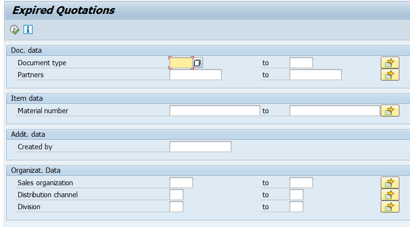The width and height of the screenshot is (410, 227).
Task: Open multiple selection for Distribution channel
Action: [390, 195]
